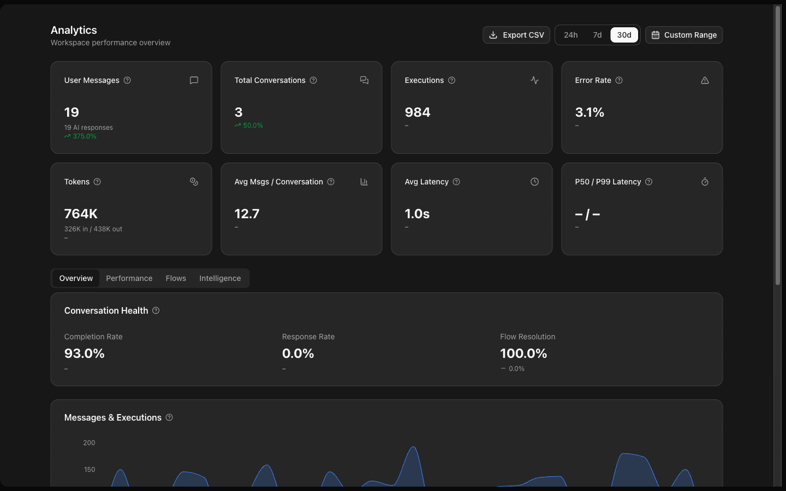Click the bar chart icon on Avg Msgs card
This screenshot has width=786, height=491.
point(364,182)
